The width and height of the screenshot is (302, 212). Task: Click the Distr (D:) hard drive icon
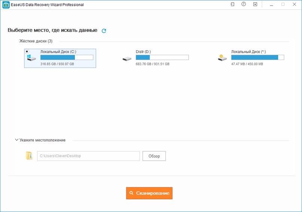[x=127, y=59]
